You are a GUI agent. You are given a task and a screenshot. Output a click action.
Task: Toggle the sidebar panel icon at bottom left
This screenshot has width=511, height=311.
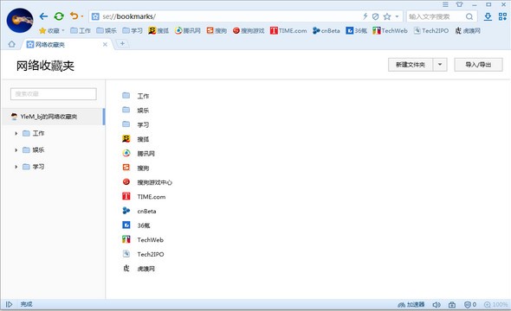10,304
